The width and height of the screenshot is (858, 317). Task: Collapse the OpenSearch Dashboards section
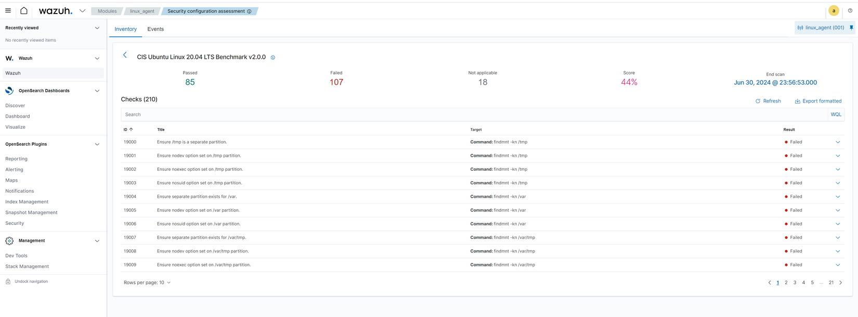pyautogui.click(x=97, y=91)
